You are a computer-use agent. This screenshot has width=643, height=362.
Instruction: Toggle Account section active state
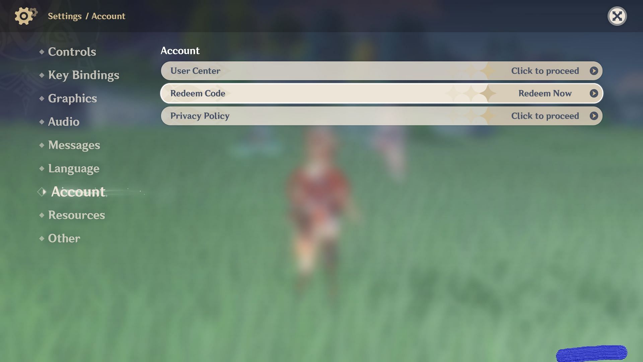coord(78,191)
